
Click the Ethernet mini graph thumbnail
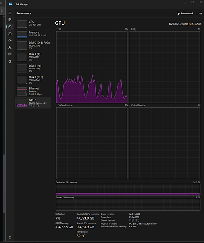point(22,91)
